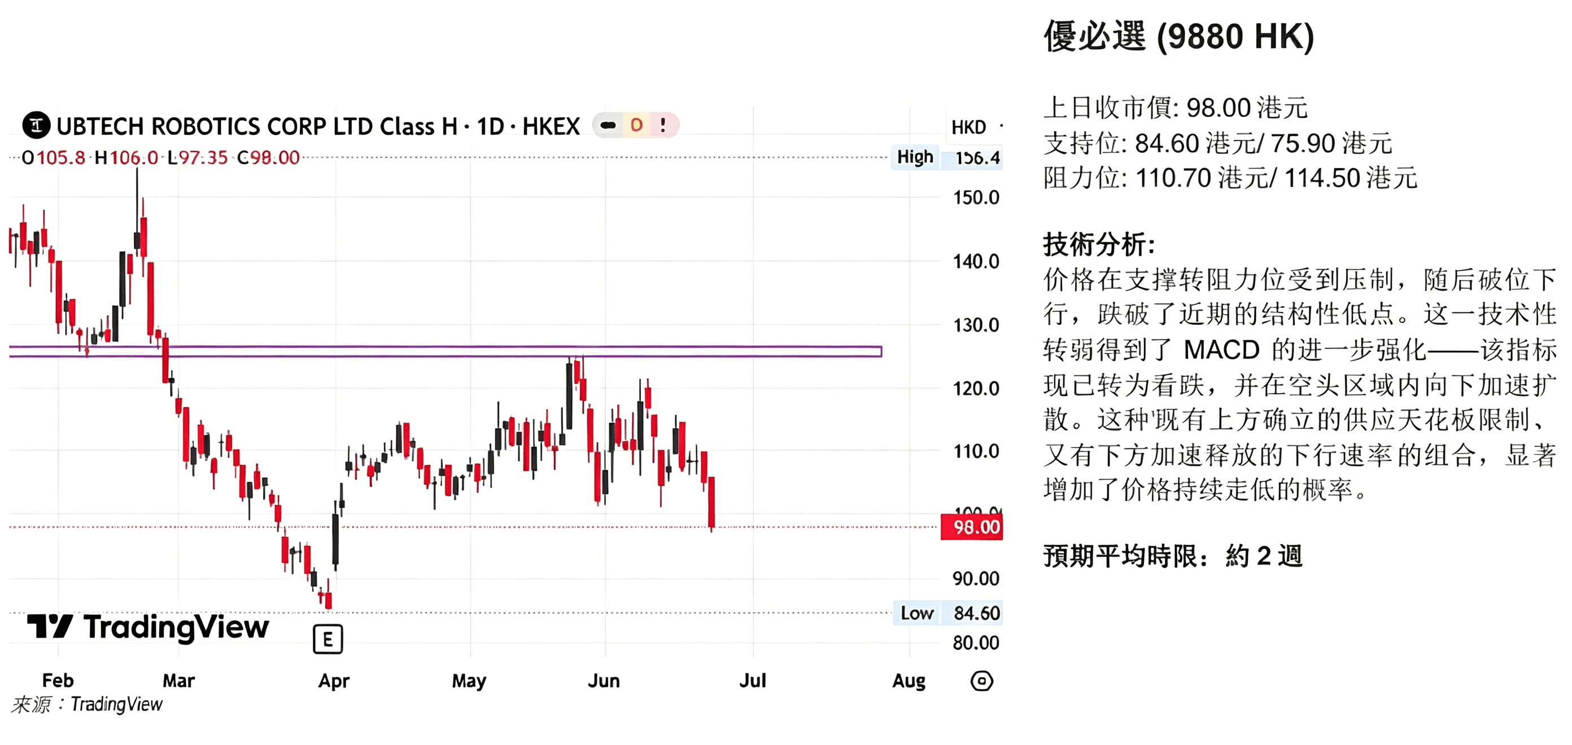Click the High 156.4 price label
Viewport: 1572px width, 745px height.
click(x=947, y=158)
